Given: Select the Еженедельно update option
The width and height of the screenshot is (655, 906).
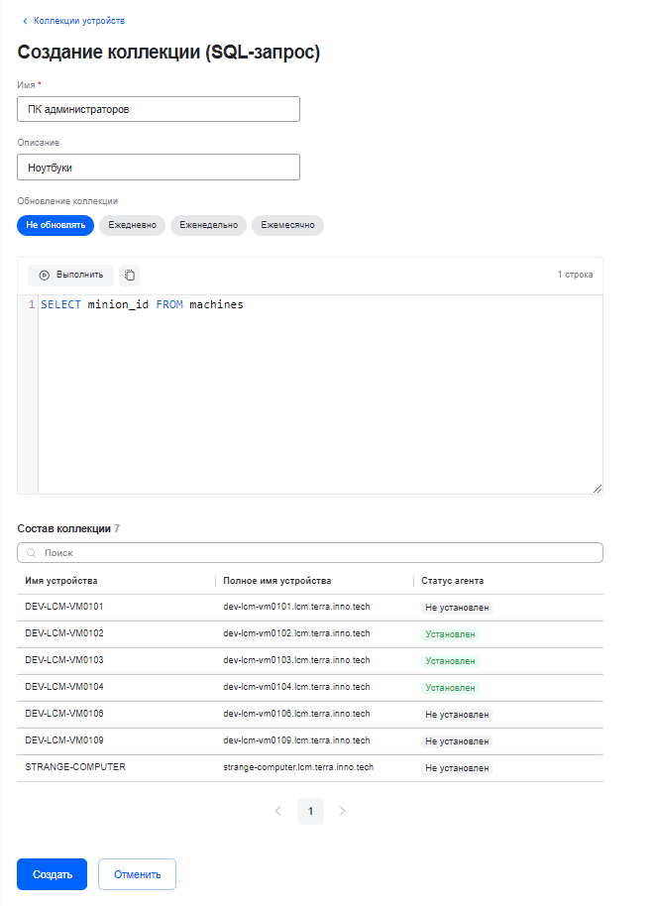Looking at the screenshot, I should coord(208,225).
